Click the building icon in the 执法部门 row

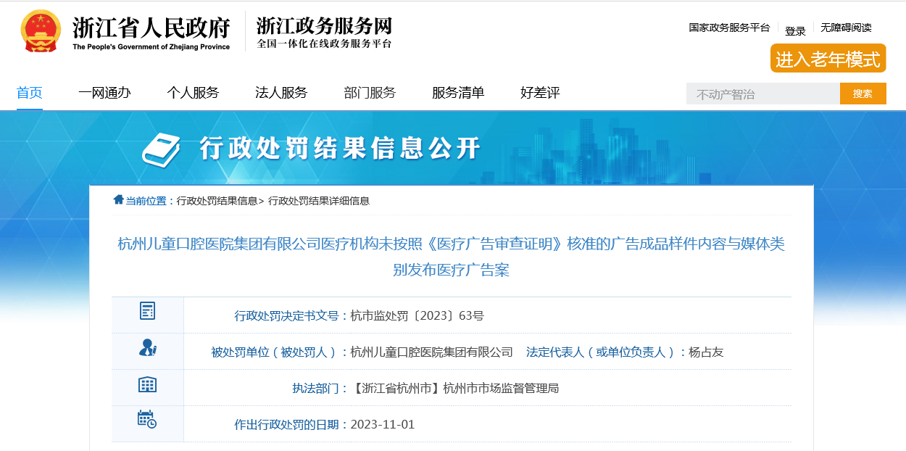pyautogui.click(x=147, y=384)
